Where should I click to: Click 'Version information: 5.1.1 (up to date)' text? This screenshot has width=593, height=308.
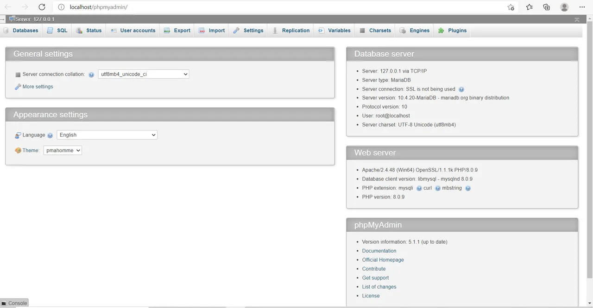coord(405,242)
